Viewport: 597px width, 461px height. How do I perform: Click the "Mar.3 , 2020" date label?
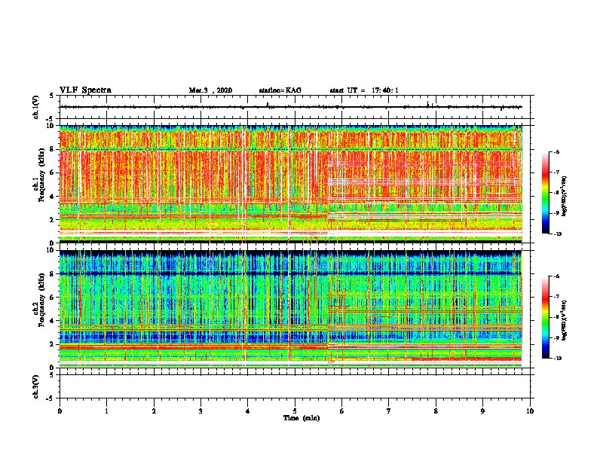[210, 90]
